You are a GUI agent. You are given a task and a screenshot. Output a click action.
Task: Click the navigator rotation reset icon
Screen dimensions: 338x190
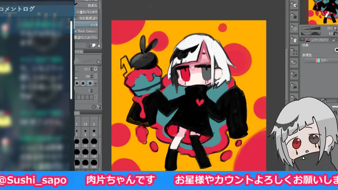pyautogui.click(x=336, y=34)
